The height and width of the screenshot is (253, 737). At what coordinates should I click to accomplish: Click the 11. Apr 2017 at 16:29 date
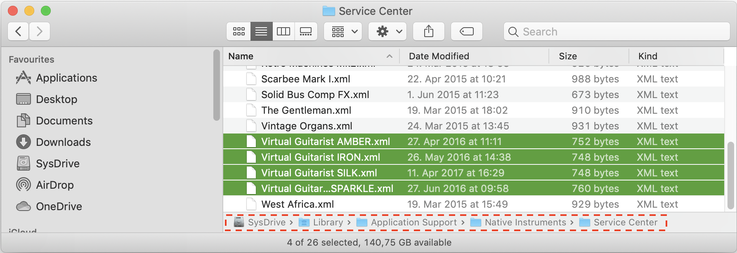[x=456, y=173]
